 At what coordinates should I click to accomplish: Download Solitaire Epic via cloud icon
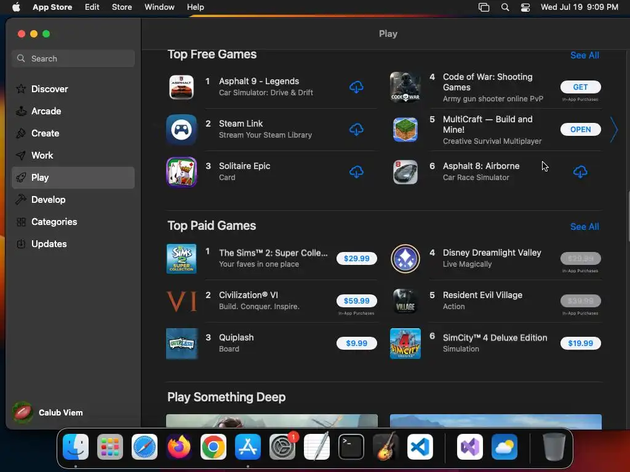click(x=356, y=172)
